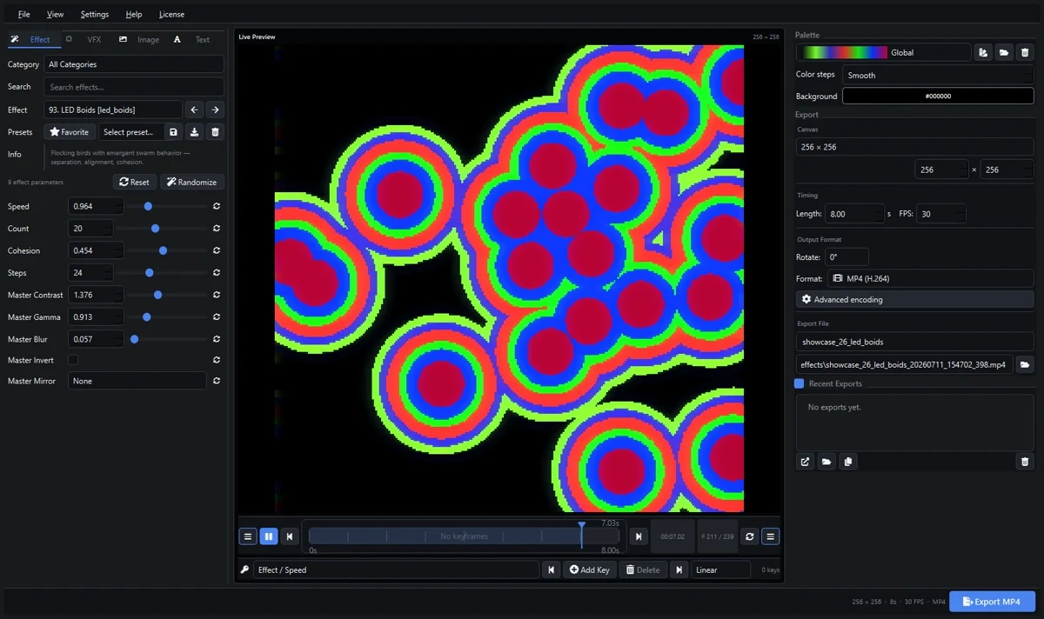Switch to the Image tab
Viewport: 1044px width, 619px height.
click(139, 39)
